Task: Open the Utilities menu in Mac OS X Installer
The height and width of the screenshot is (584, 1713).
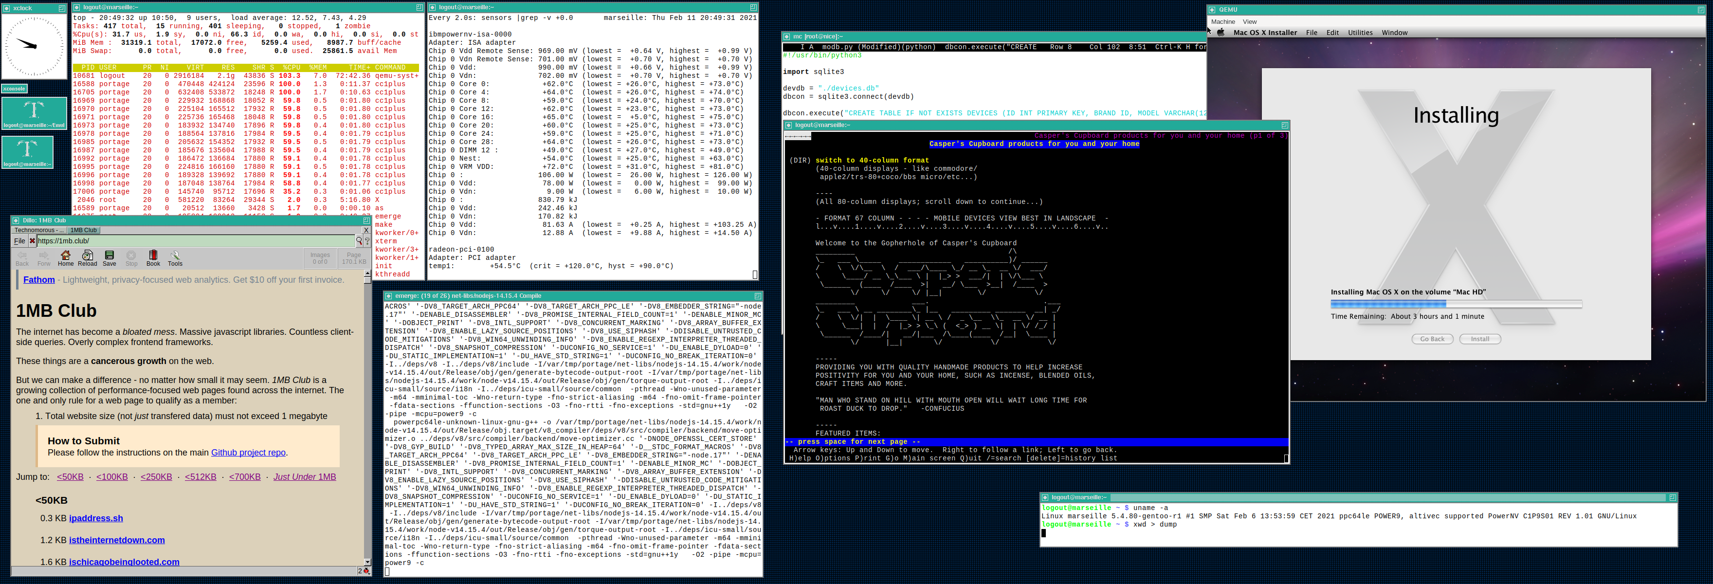Action: (x=1360, y=33)
